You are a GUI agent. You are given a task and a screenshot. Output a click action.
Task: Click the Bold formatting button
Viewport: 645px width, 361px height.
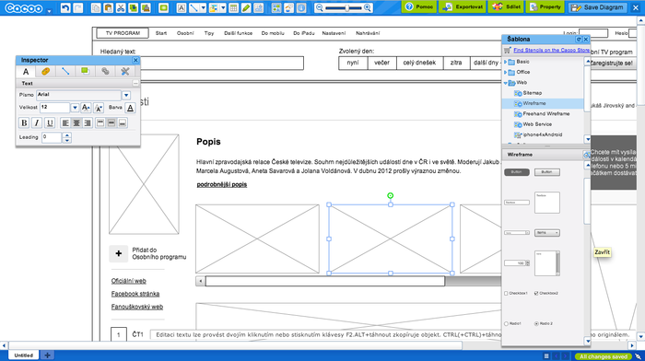(x=24, y=122)
